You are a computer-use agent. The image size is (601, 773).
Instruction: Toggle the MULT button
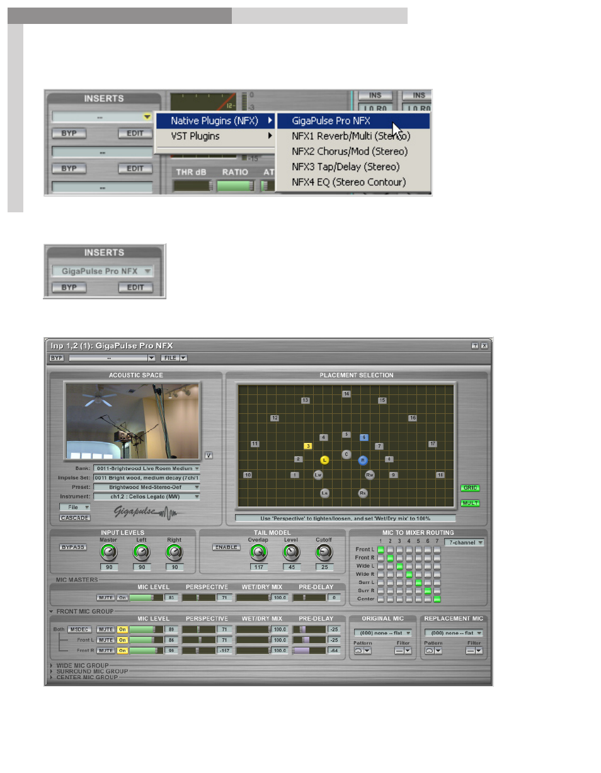pyautogui.click(x=469, y=503)
